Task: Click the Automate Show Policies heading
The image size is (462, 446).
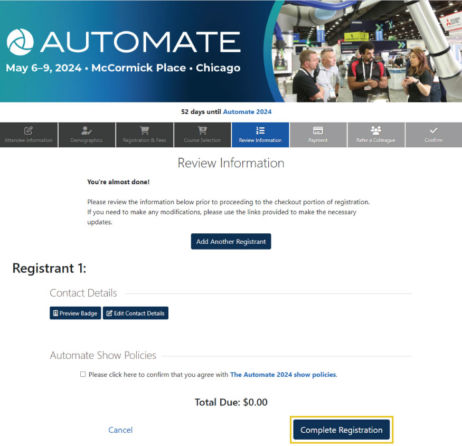Action: point(103,356)
